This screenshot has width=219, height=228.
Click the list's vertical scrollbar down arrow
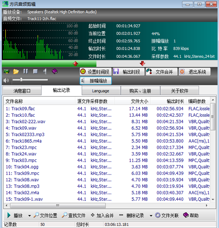click(x=213, y=199)
